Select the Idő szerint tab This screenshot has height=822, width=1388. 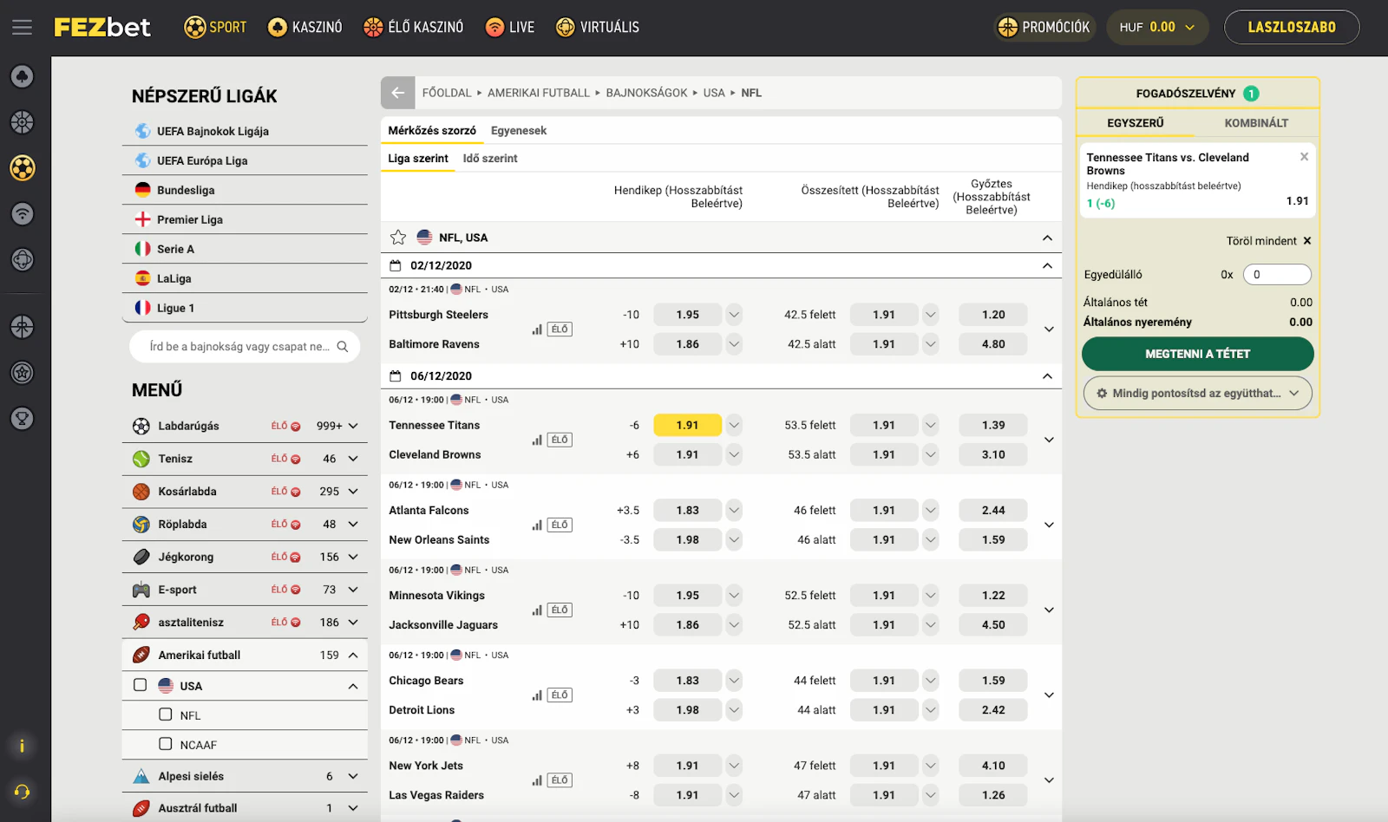coord(490,159)
